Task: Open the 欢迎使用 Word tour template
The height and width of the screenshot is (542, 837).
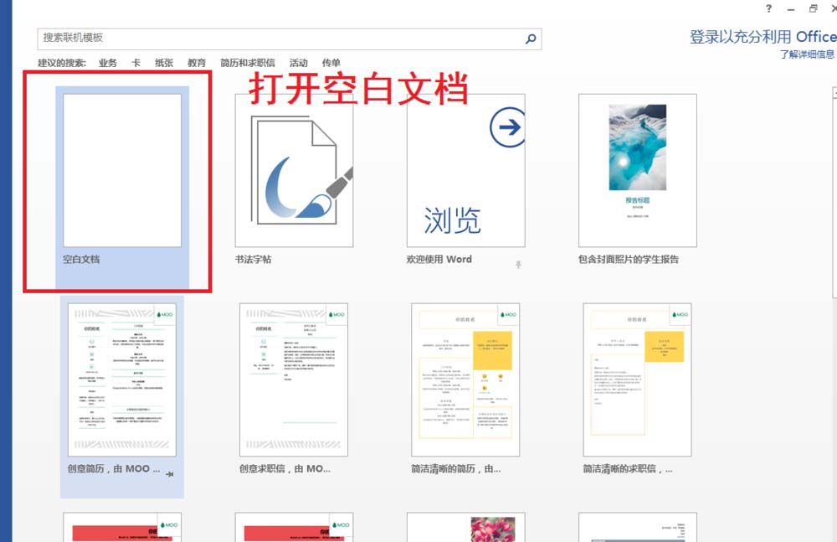Action: click(x=465, y=168)
